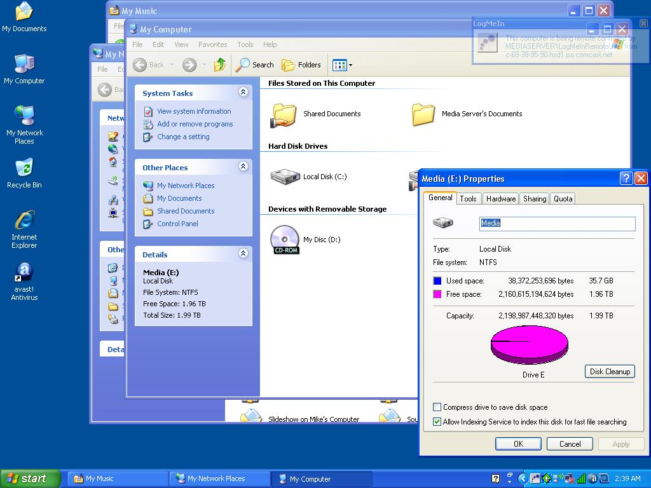Viewport: 651px width, 488px height.
Task: Click the Disk Cleanup button
Action: [x=610, y=372]
